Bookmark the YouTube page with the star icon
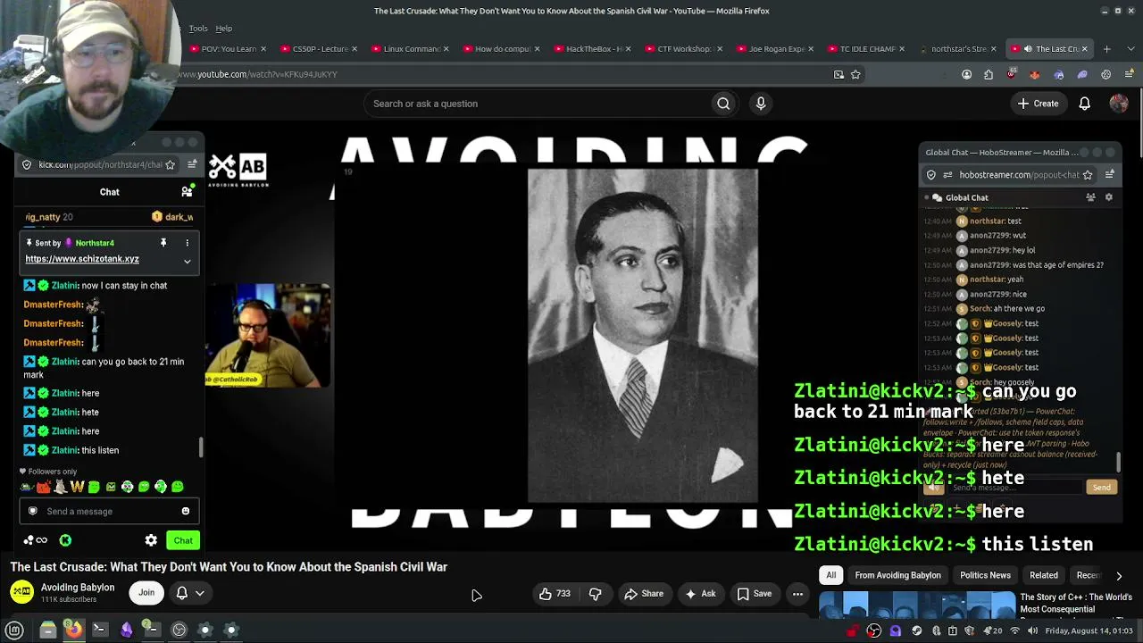The height and width of the screenshot is (643, 1143). (855, 74)
